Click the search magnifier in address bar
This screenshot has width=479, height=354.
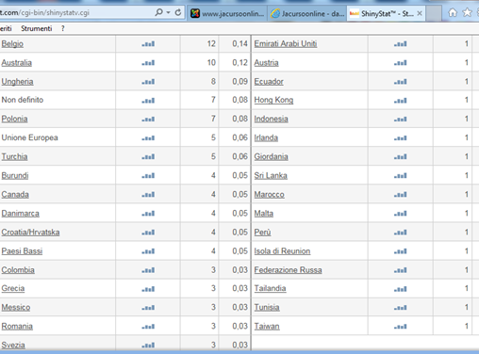pyautogui.click(x=159, y=12)
